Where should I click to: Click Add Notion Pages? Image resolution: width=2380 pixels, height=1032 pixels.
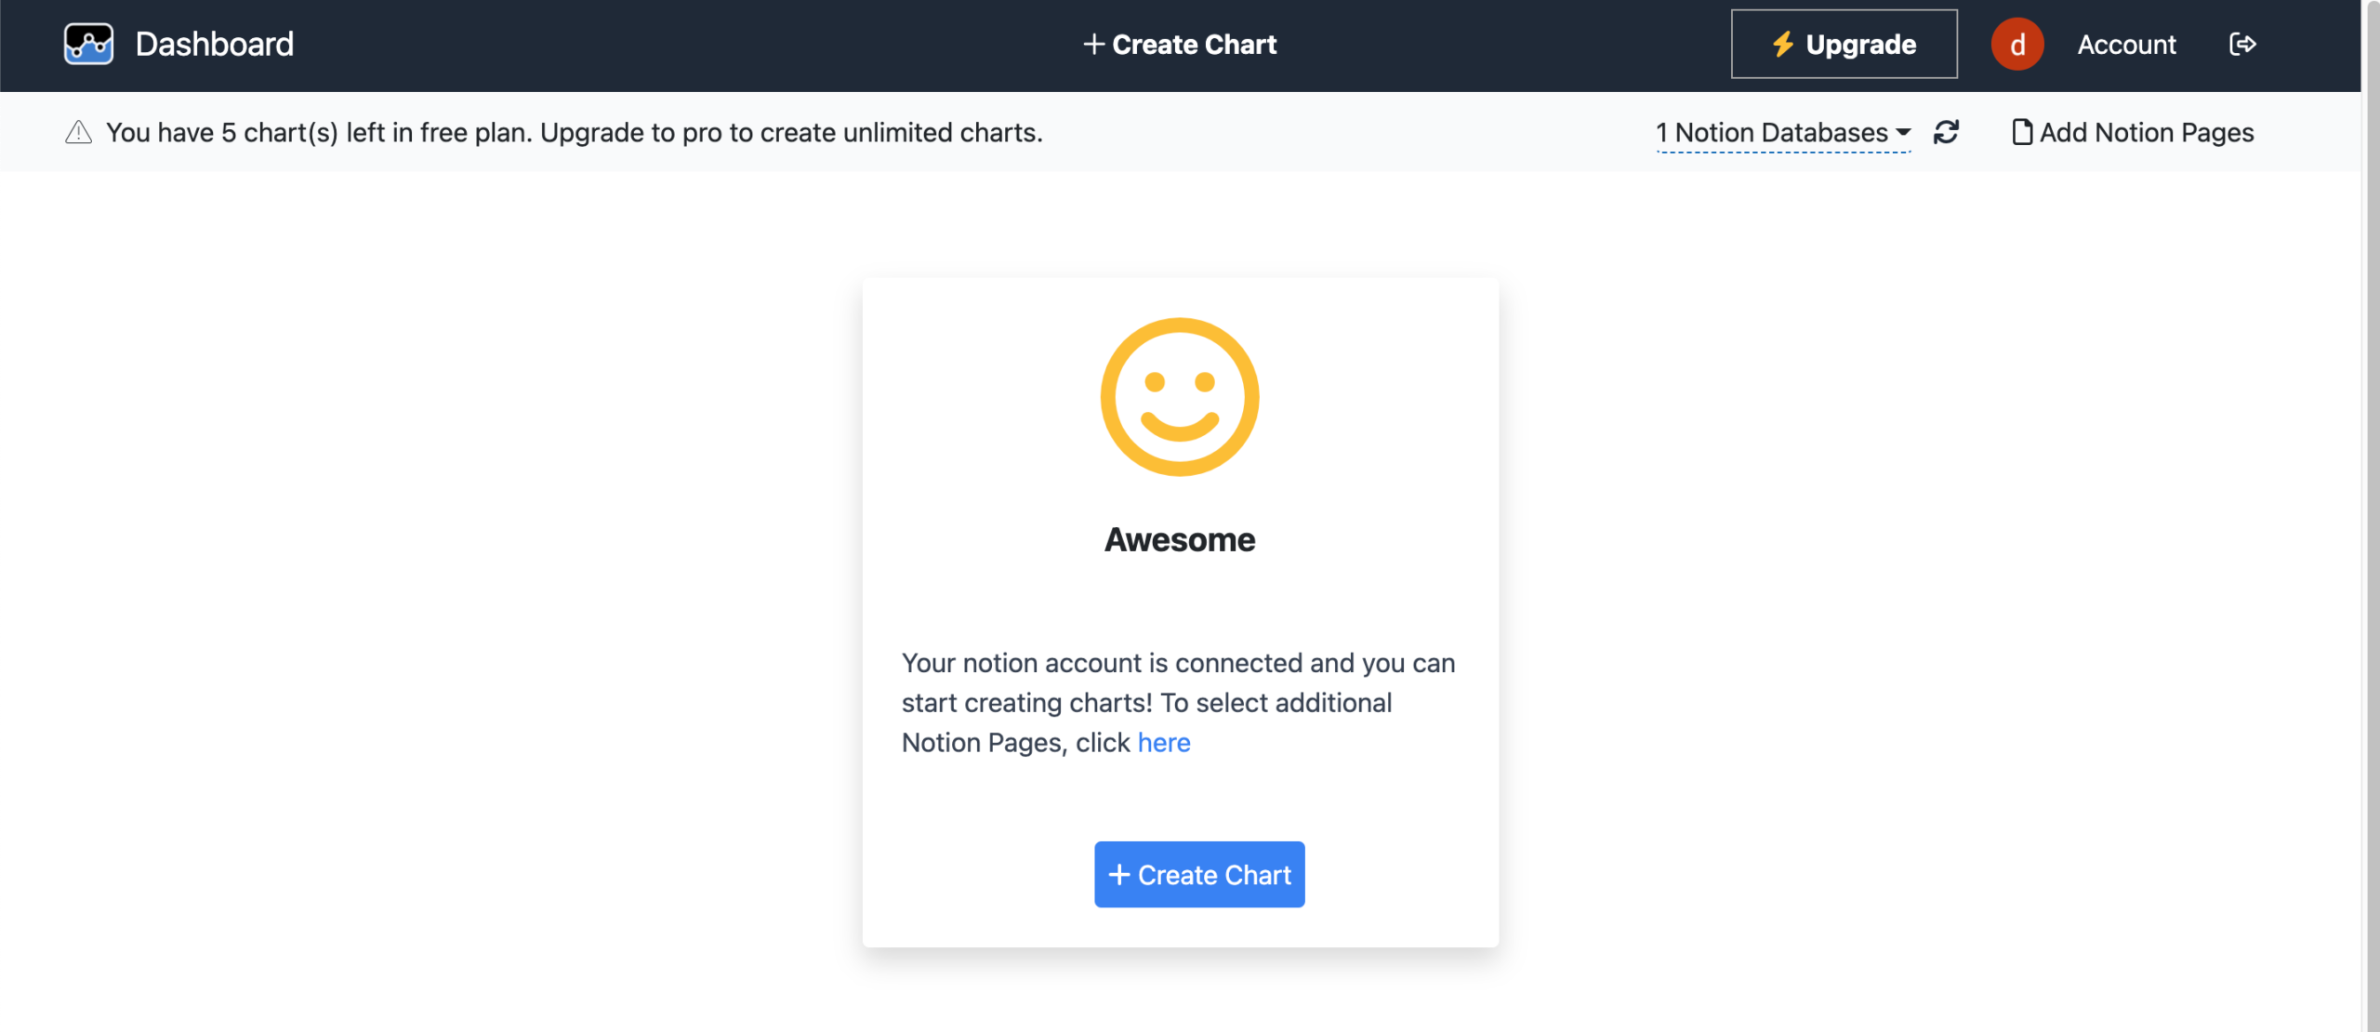pos(2133,132)
